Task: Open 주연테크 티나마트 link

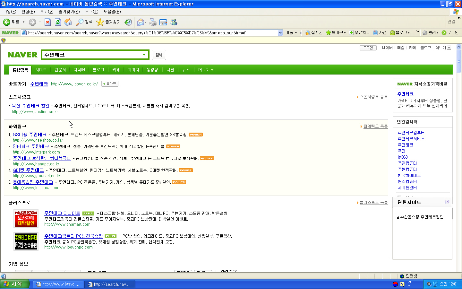Action: tap(62, 213)
